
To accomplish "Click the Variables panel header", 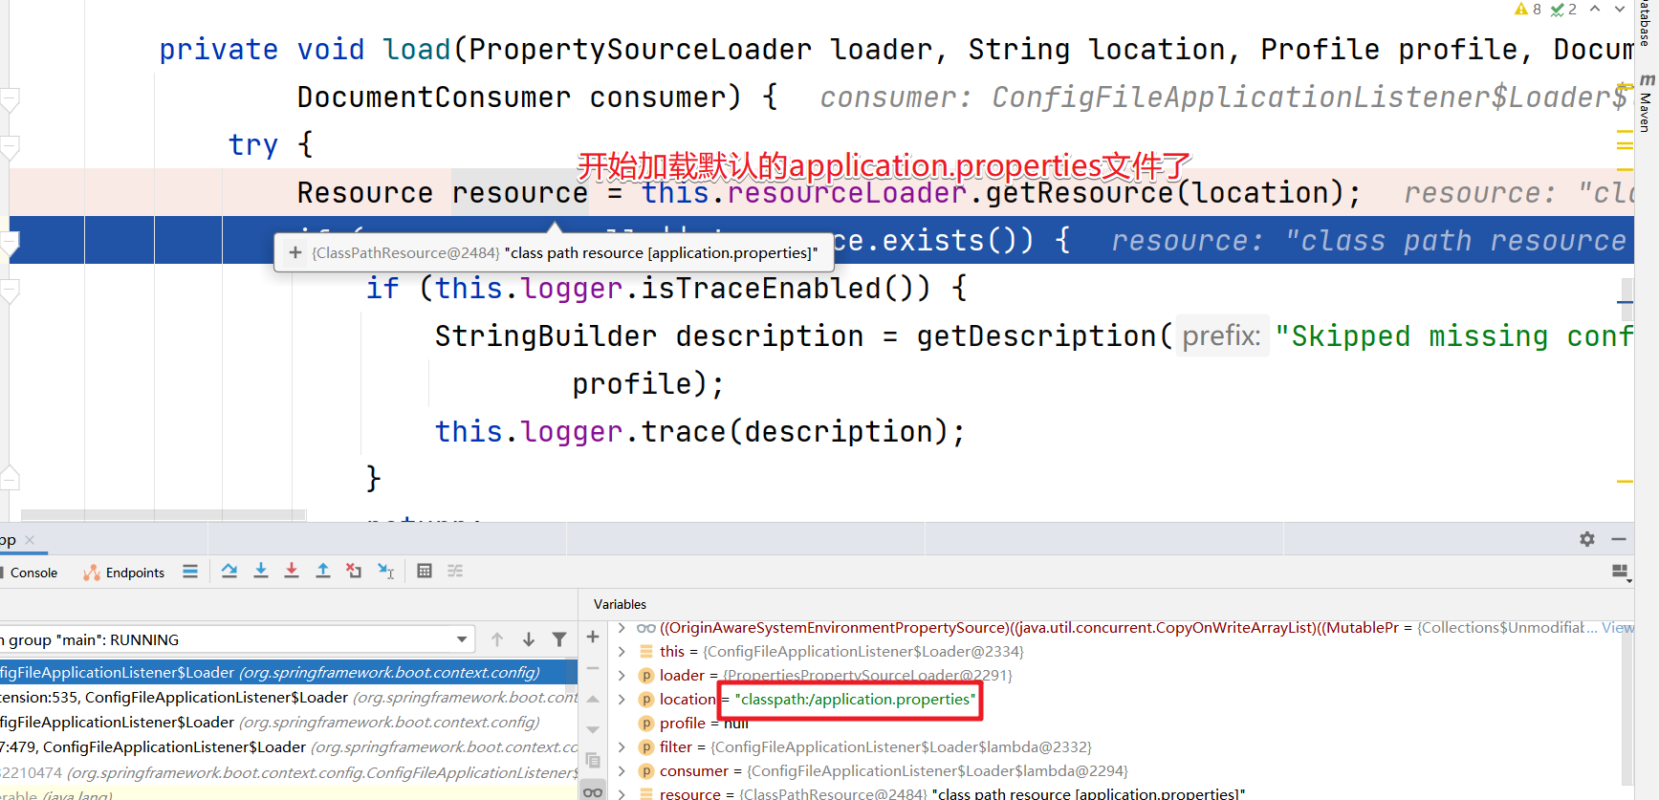I will [x=620, y=604].
